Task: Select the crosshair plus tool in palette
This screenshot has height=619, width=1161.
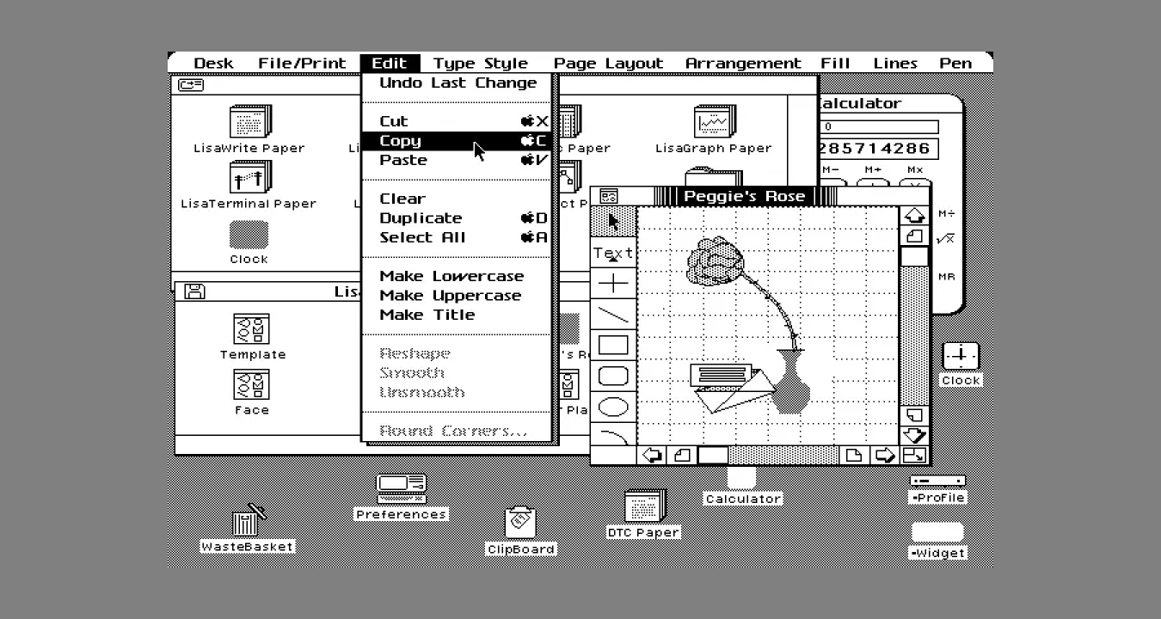Action: coord(613,284)
